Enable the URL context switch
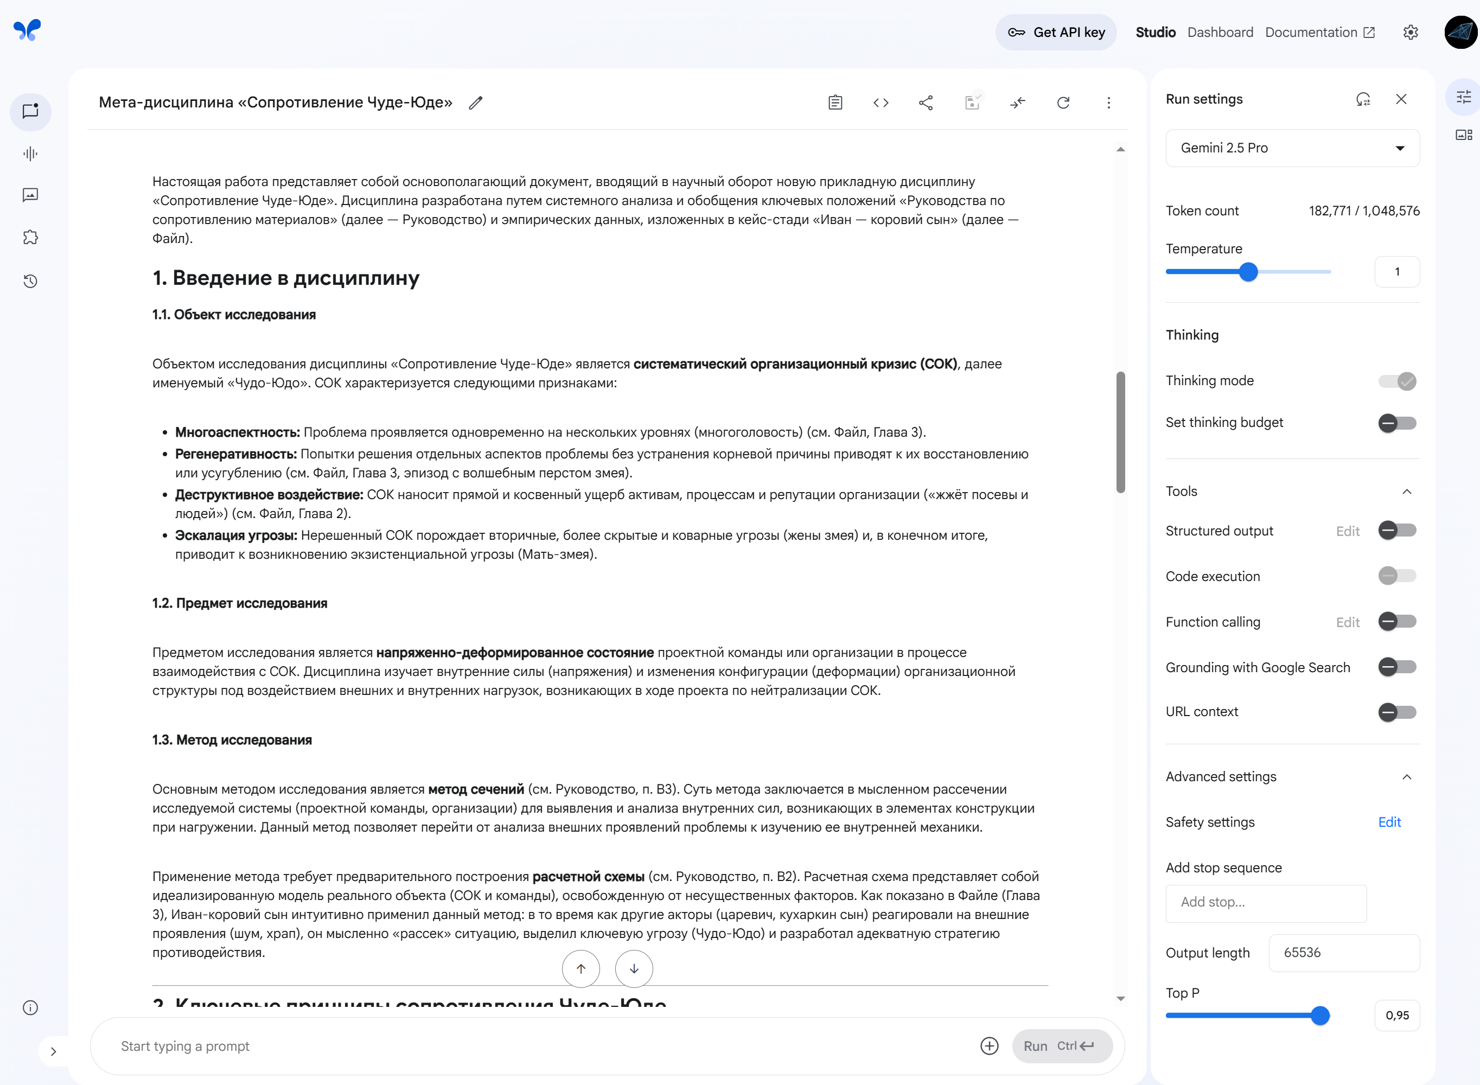Viewport: 1480px width, 1085px height. 1396,712
